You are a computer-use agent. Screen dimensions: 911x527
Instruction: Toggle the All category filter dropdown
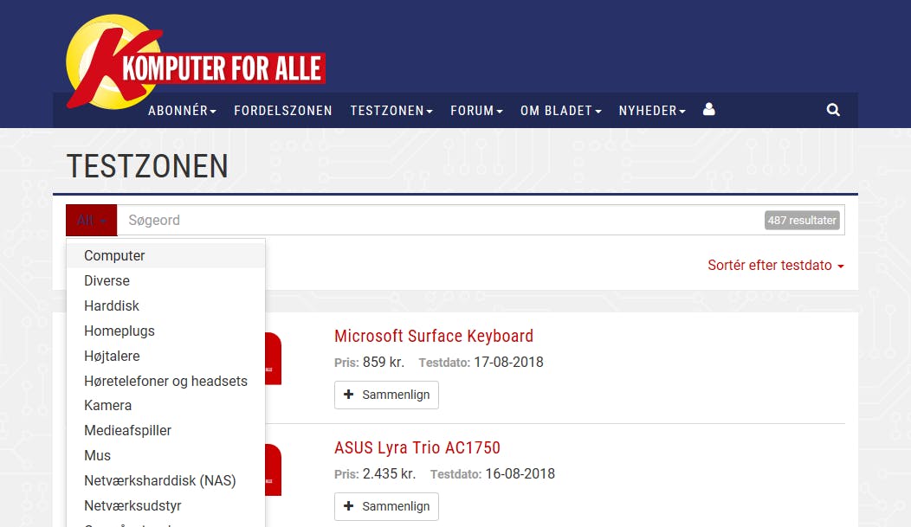(92, 221)
